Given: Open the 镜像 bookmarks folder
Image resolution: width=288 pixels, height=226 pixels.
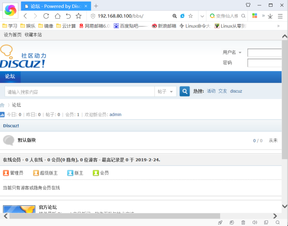Looking at the screenshot, I should point(46,26).
